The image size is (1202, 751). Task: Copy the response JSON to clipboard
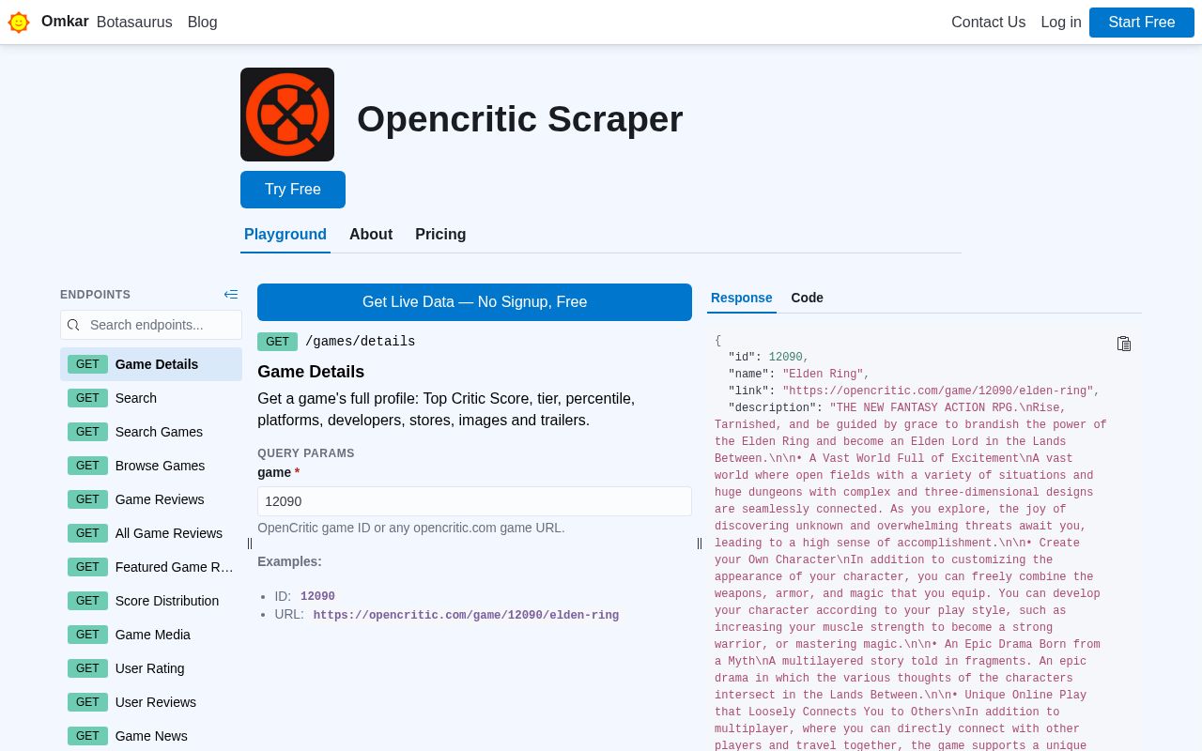pyautogui.click(x=1124, y=344)
